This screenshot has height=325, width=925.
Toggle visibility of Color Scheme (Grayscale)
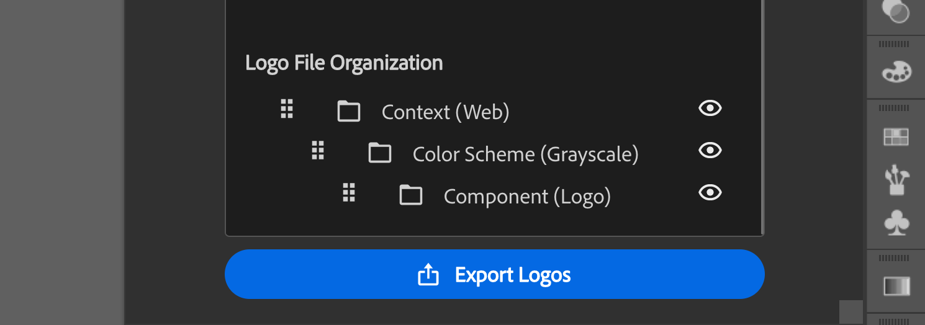(x=710, y=151)
